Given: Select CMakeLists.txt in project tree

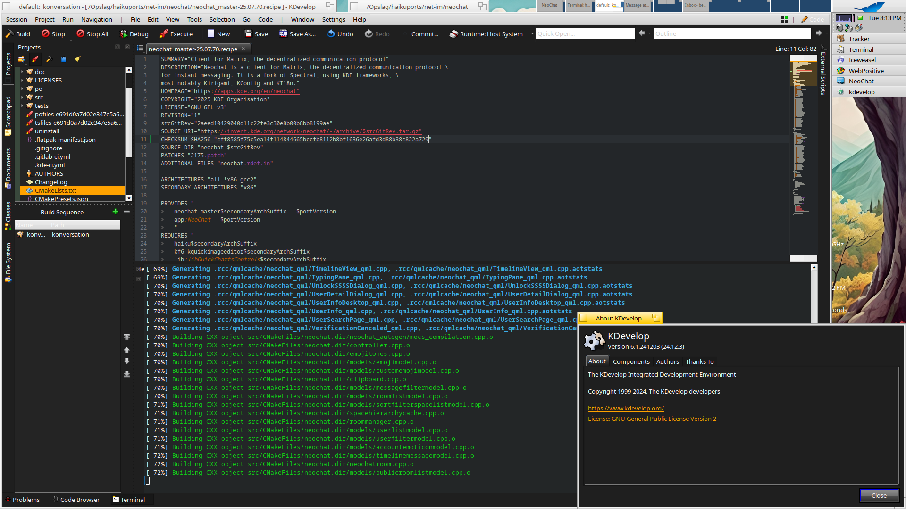Looking at the screenshot, I should [x=72, y=190].
